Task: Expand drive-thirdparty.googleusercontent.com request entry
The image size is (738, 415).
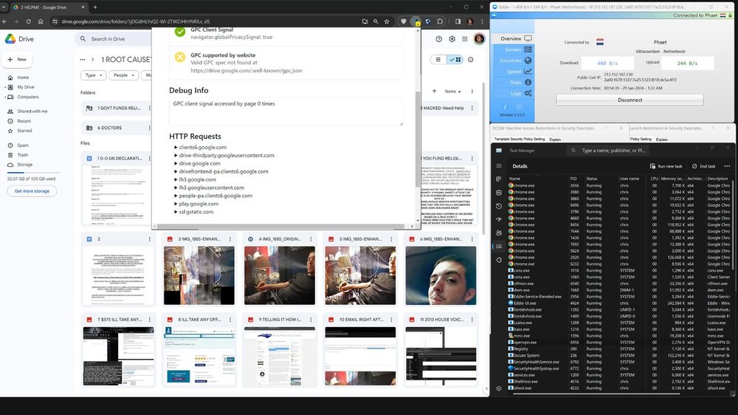Action: click(176, 155)
